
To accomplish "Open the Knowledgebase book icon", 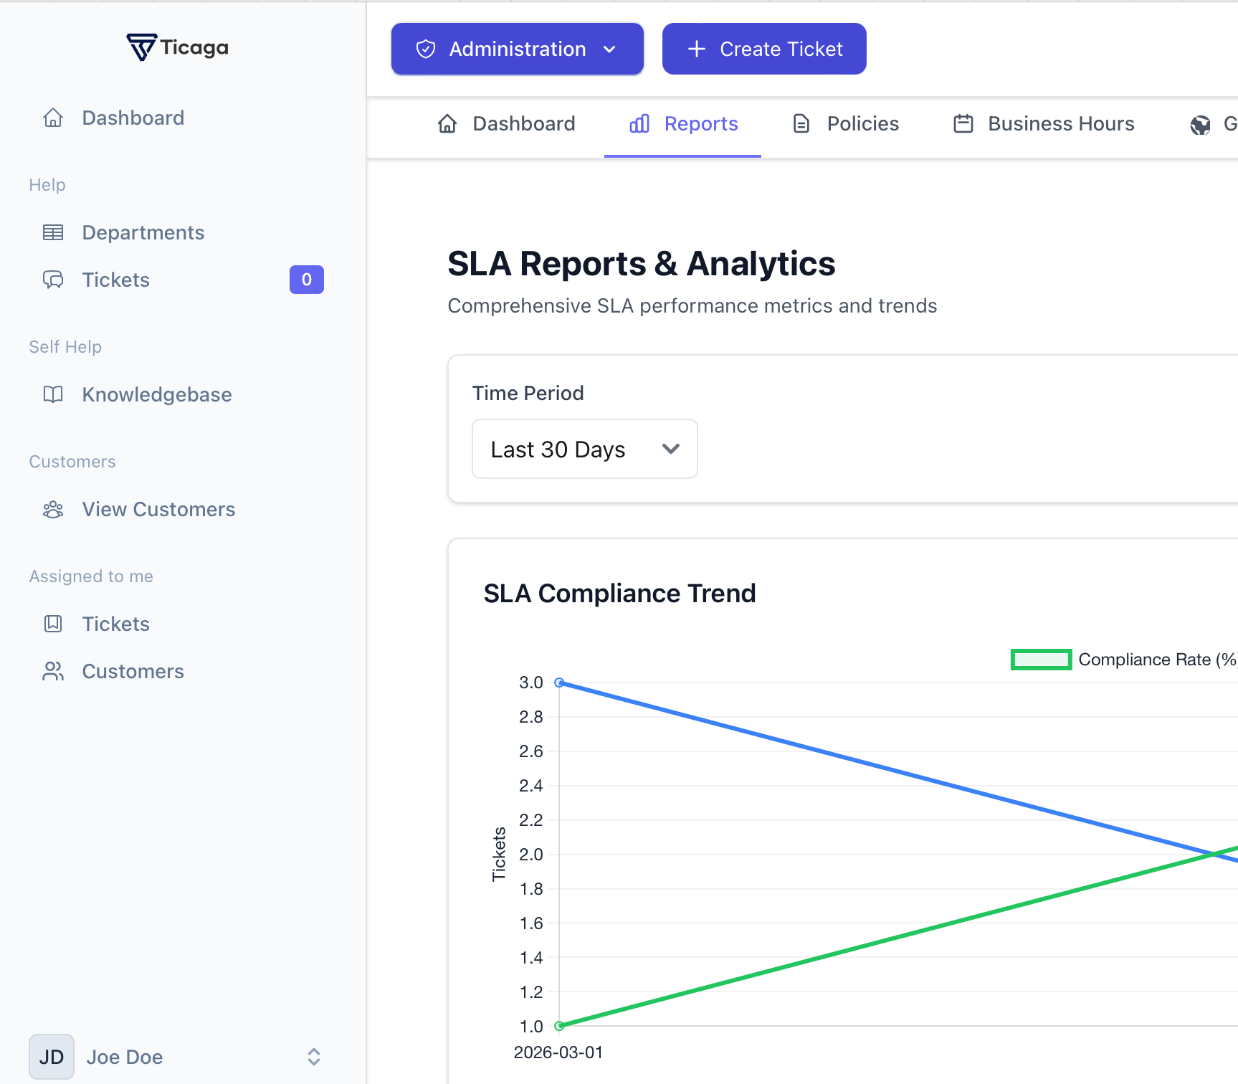I will 53,394.
